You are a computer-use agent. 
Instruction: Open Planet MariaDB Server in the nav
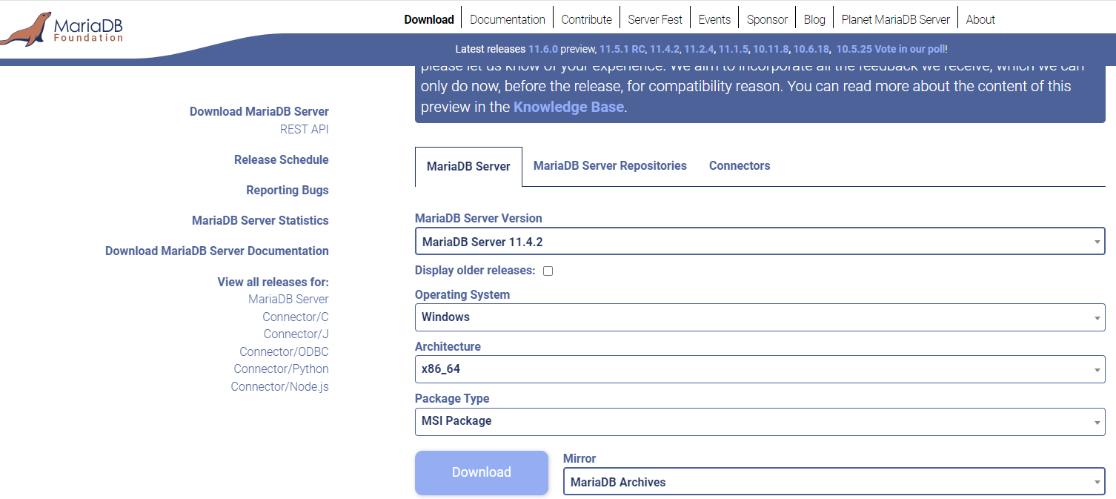(895, 19)
